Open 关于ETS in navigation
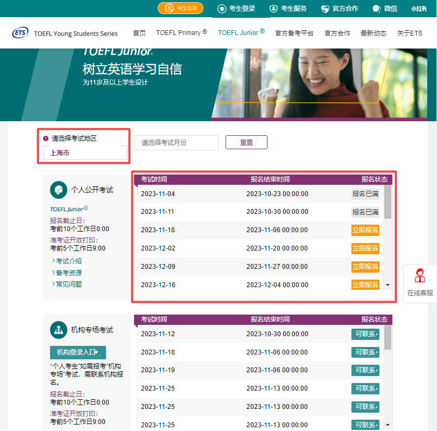This screenshot has height=431, width=437. click(410, 33)
